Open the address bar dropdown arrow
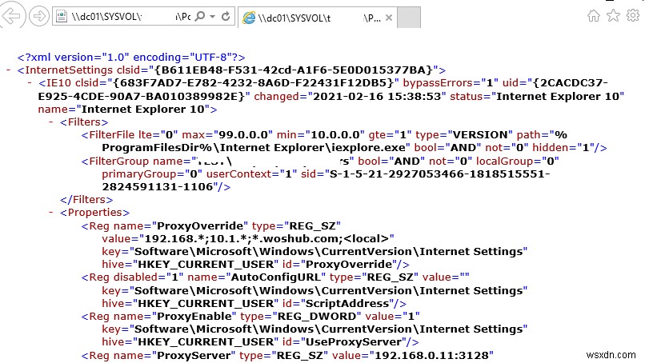This screenshot has width=645, height=363. [213, 17]
